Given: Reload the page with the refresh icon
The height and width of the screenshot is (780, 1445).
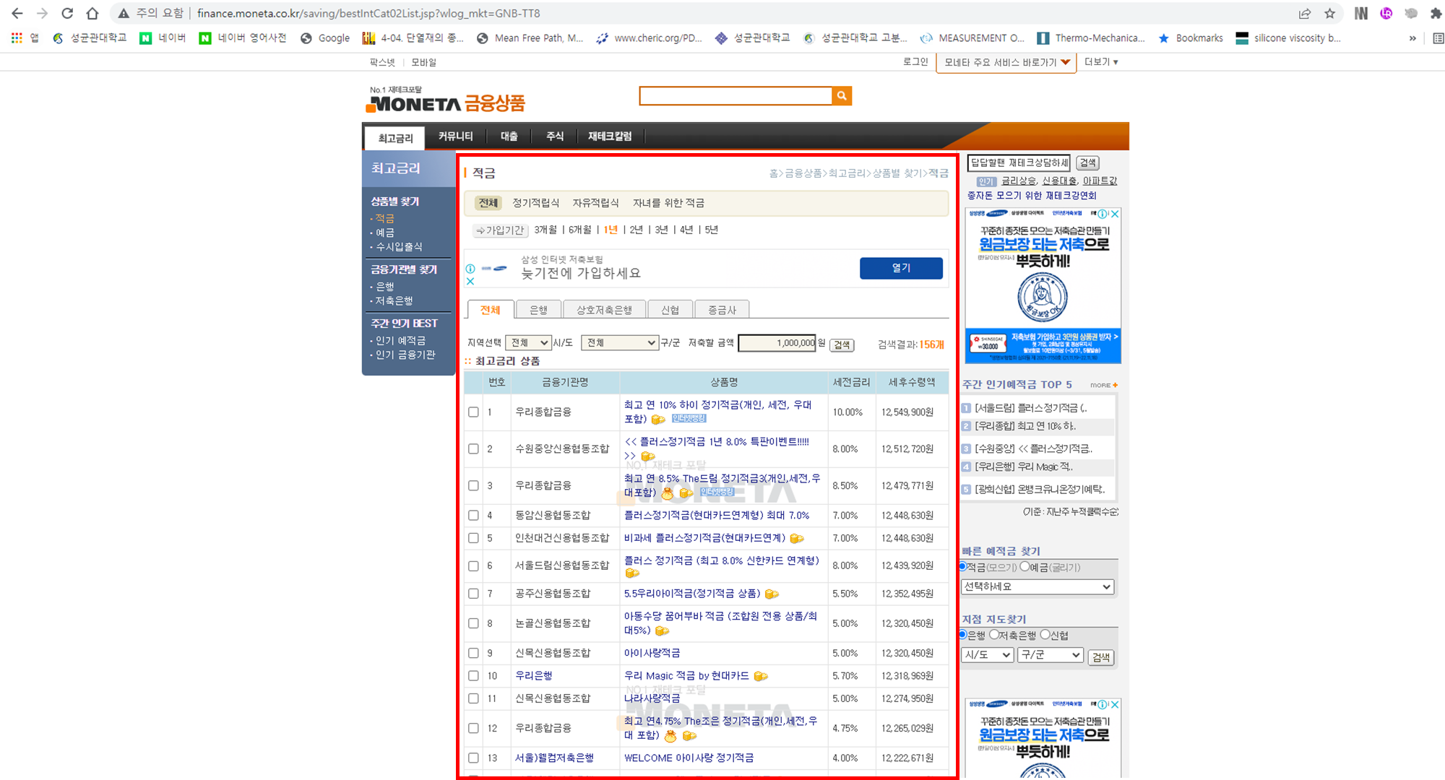Looking at the screenshot, I should (67, 13).
